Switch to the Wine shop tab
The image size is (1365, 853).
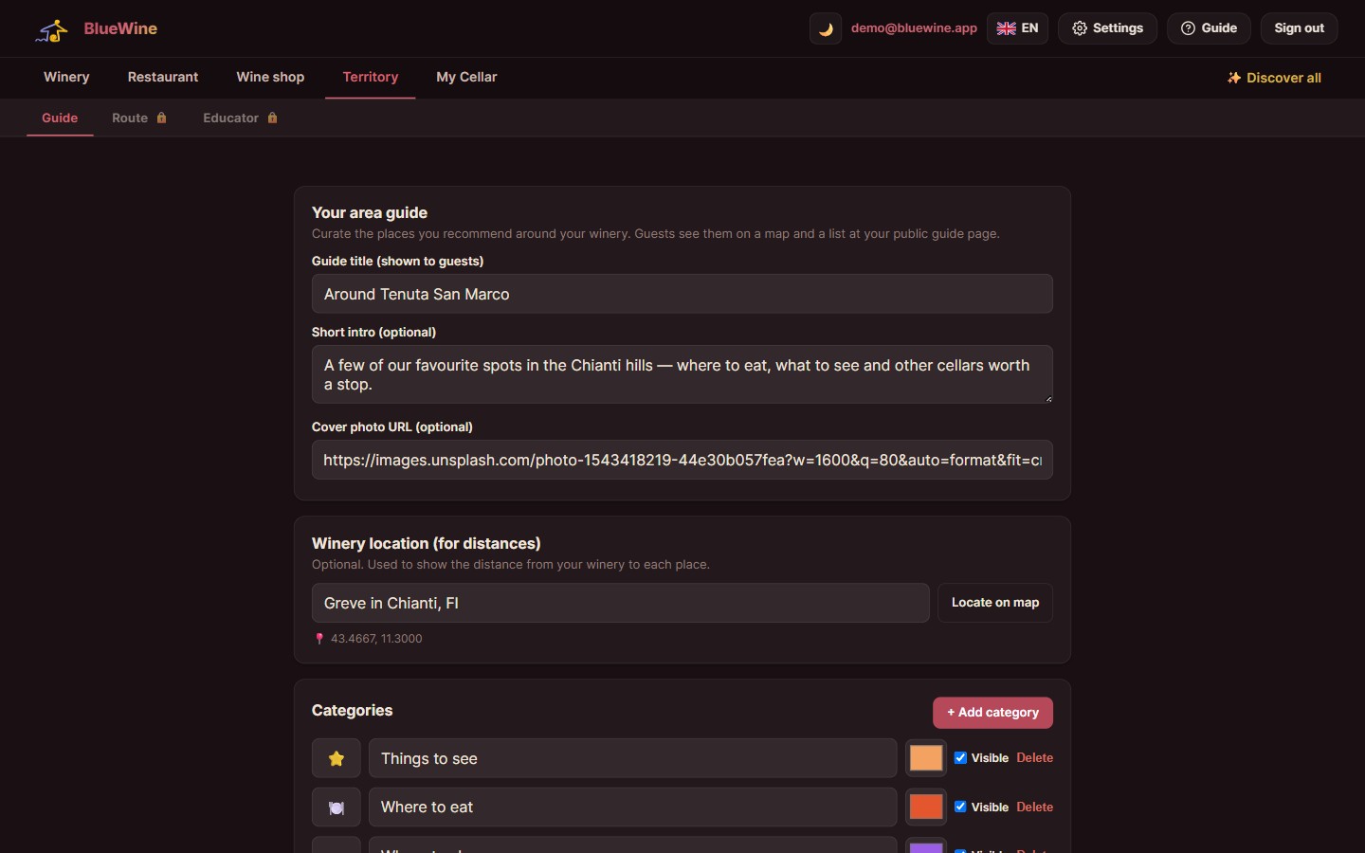click(x=270, y=77)
